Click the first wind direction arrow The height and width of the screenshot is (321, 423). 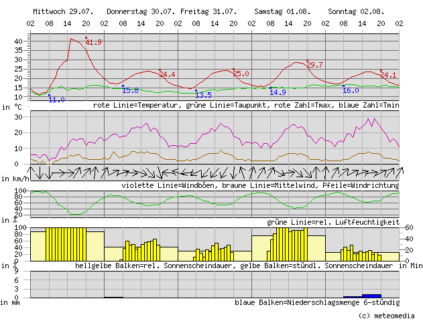pos(34,173)
